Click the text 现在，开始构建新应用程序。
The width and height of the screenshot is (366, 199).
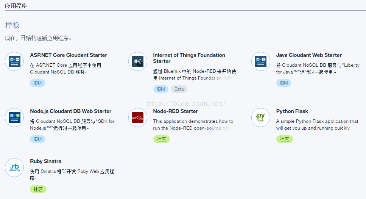click(x=38, y=38)
